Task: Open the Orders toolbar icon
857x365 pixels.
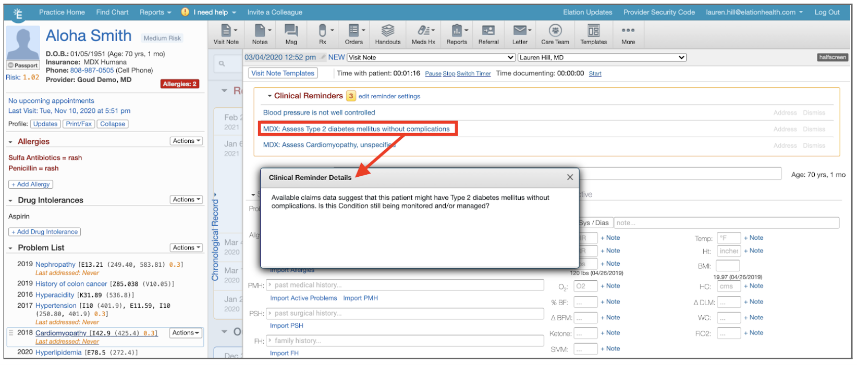Action: pyautogui.click(x=354, y=34)
